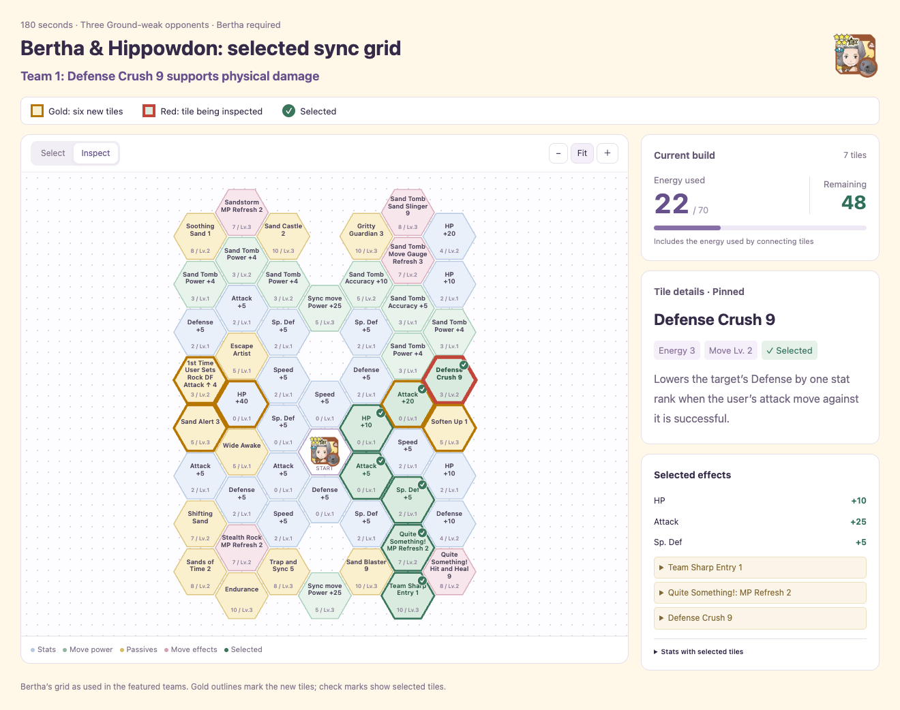Click the Wide Awake hex tile
Viewport: 900px width, 710px height.
[x=242, y=452]
